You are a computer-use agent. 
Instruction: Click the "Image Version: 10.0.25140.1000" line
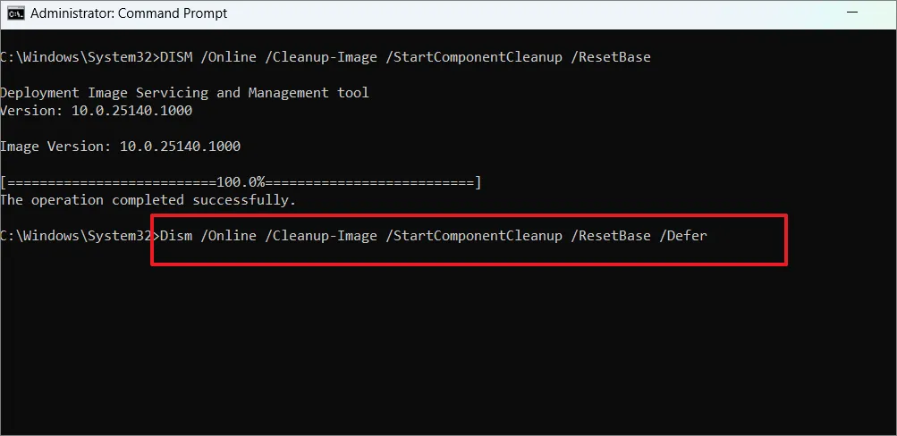click(x=120, y=147)
